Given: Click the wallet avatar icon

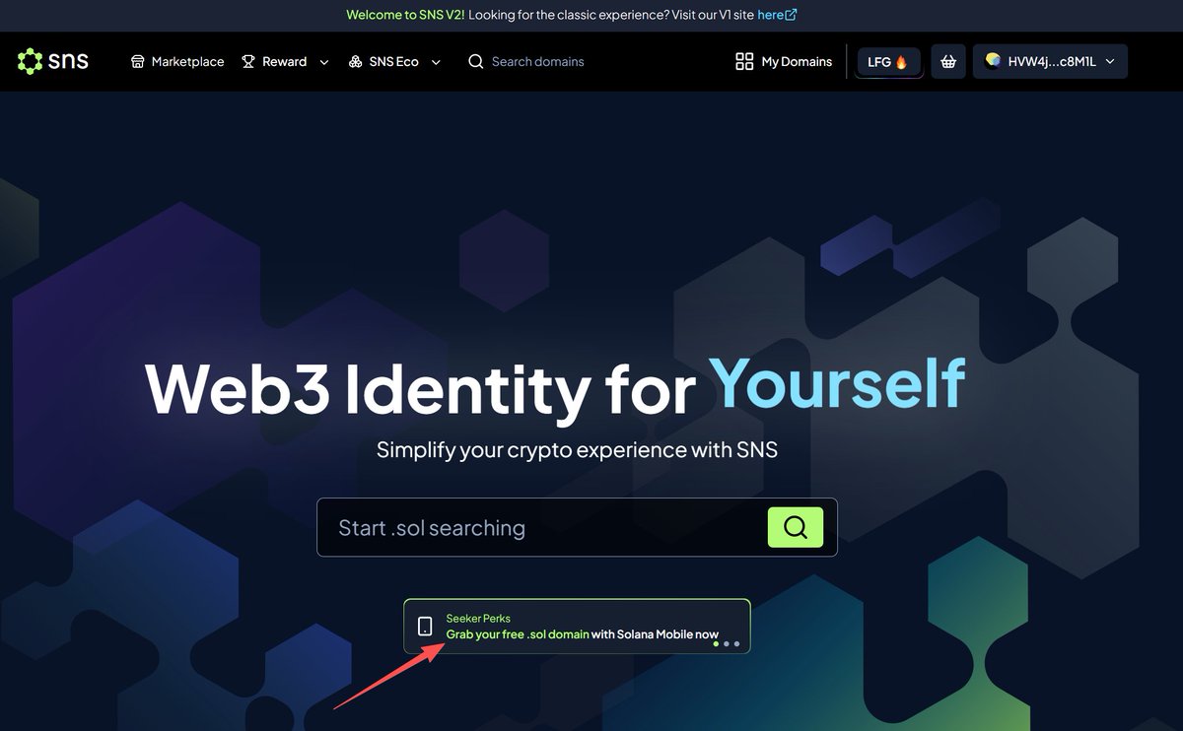Looking at the screenshot, I should pos(993,60).
